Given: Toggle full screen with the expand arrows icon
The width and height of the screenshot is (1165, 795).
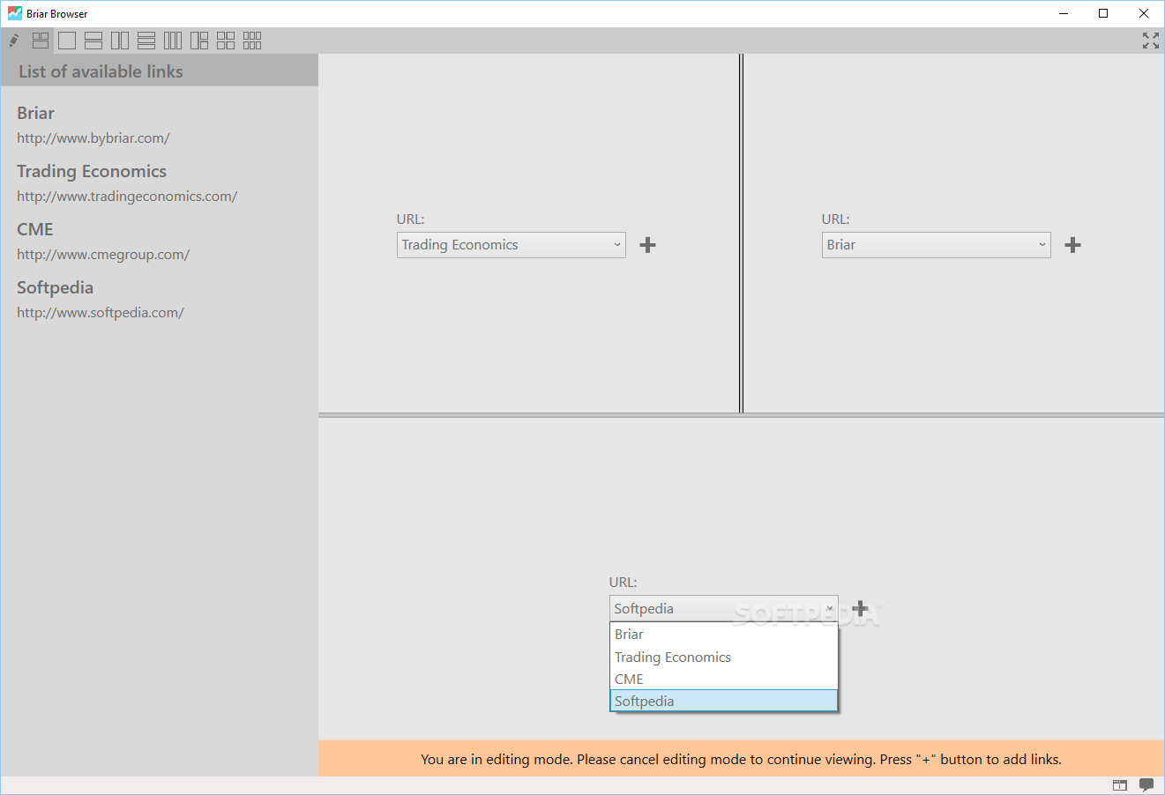Looking at the screenshot, I should 1151,41.
